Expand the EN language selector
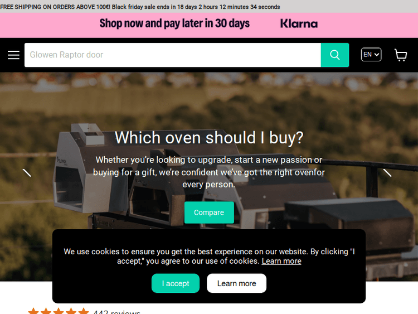418x314 pixels. coord(371,55)
